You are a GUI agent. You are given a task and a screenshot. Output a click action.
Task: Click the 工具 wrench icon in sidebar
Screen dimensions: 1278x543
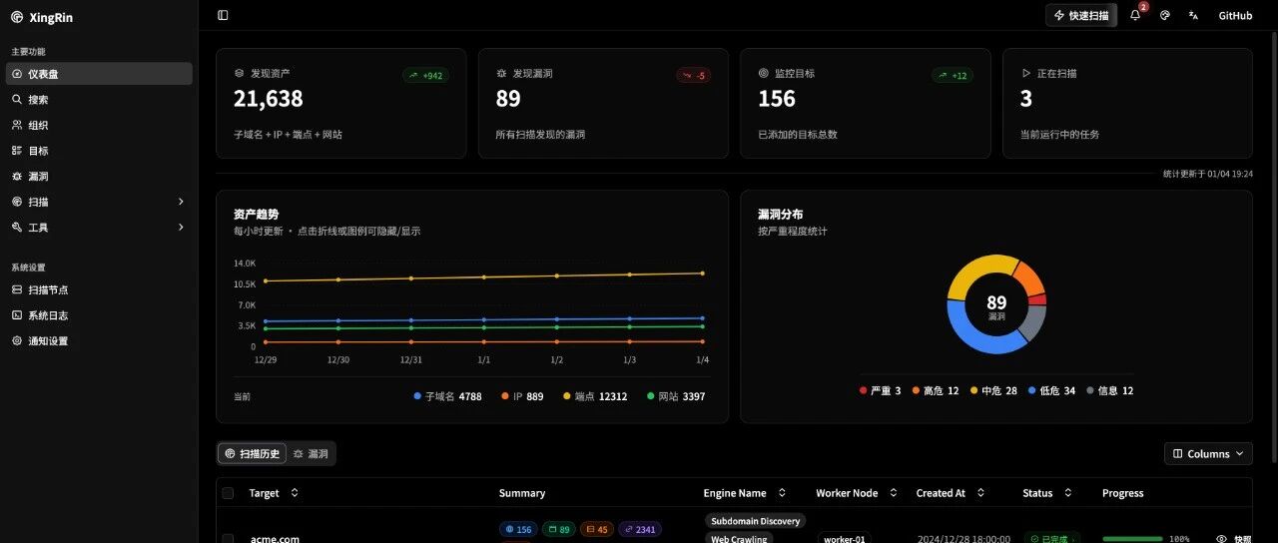pos(17,228)
